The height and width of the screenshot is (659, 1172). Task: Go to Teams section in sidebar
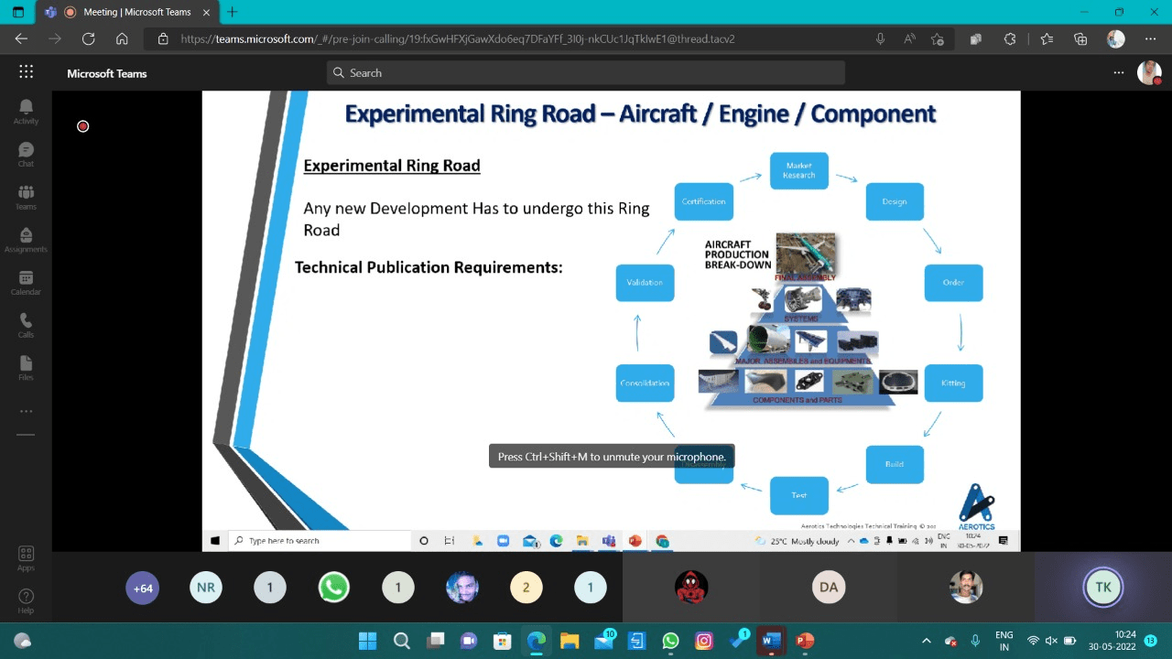tap(26, 197)
